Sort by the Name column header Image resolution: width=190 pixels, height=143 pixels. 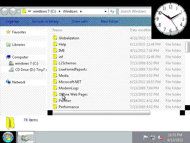point(57,30)
